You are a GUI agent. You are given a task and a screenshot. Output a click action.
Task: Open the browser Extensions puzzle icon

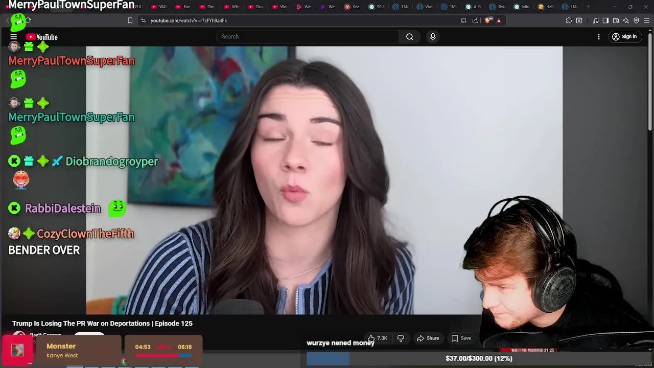point(569,20)
